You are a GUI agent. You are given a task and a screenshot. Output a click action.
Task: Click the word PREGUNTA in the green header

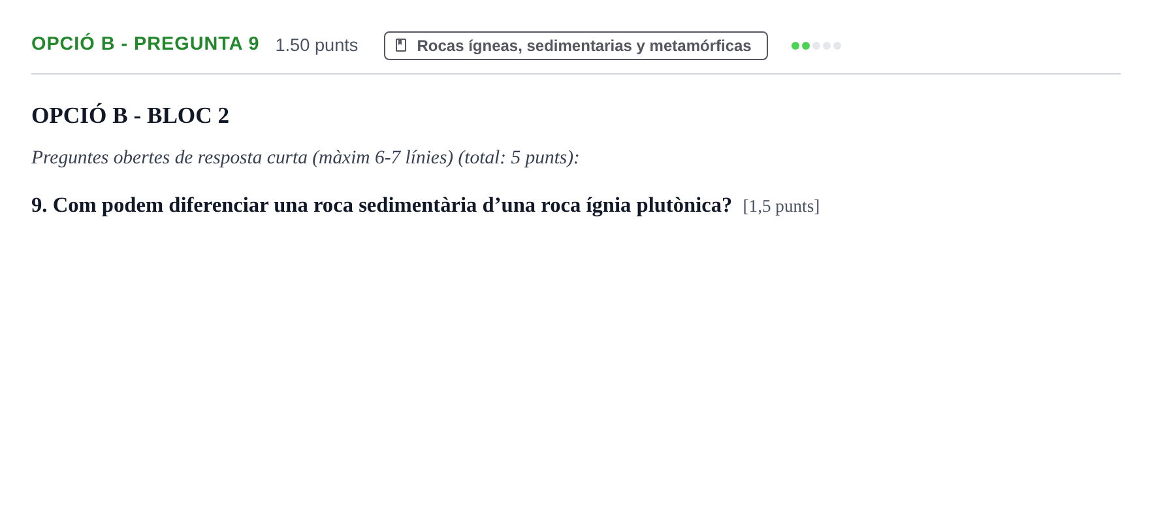tap(188, 44)
